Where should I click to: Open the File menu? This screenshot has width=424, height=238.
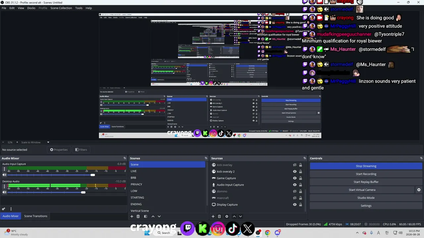click(x=4, y=8)
